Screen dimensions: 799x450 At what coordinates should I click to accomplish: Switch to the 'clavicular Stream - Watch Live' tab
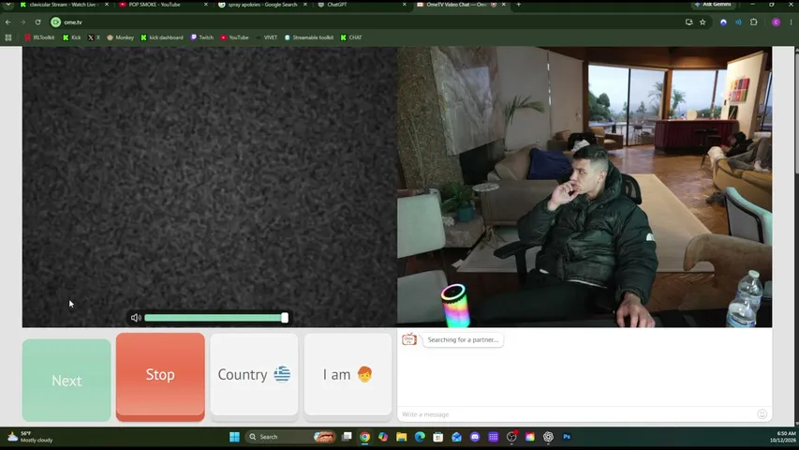(62, 5)
